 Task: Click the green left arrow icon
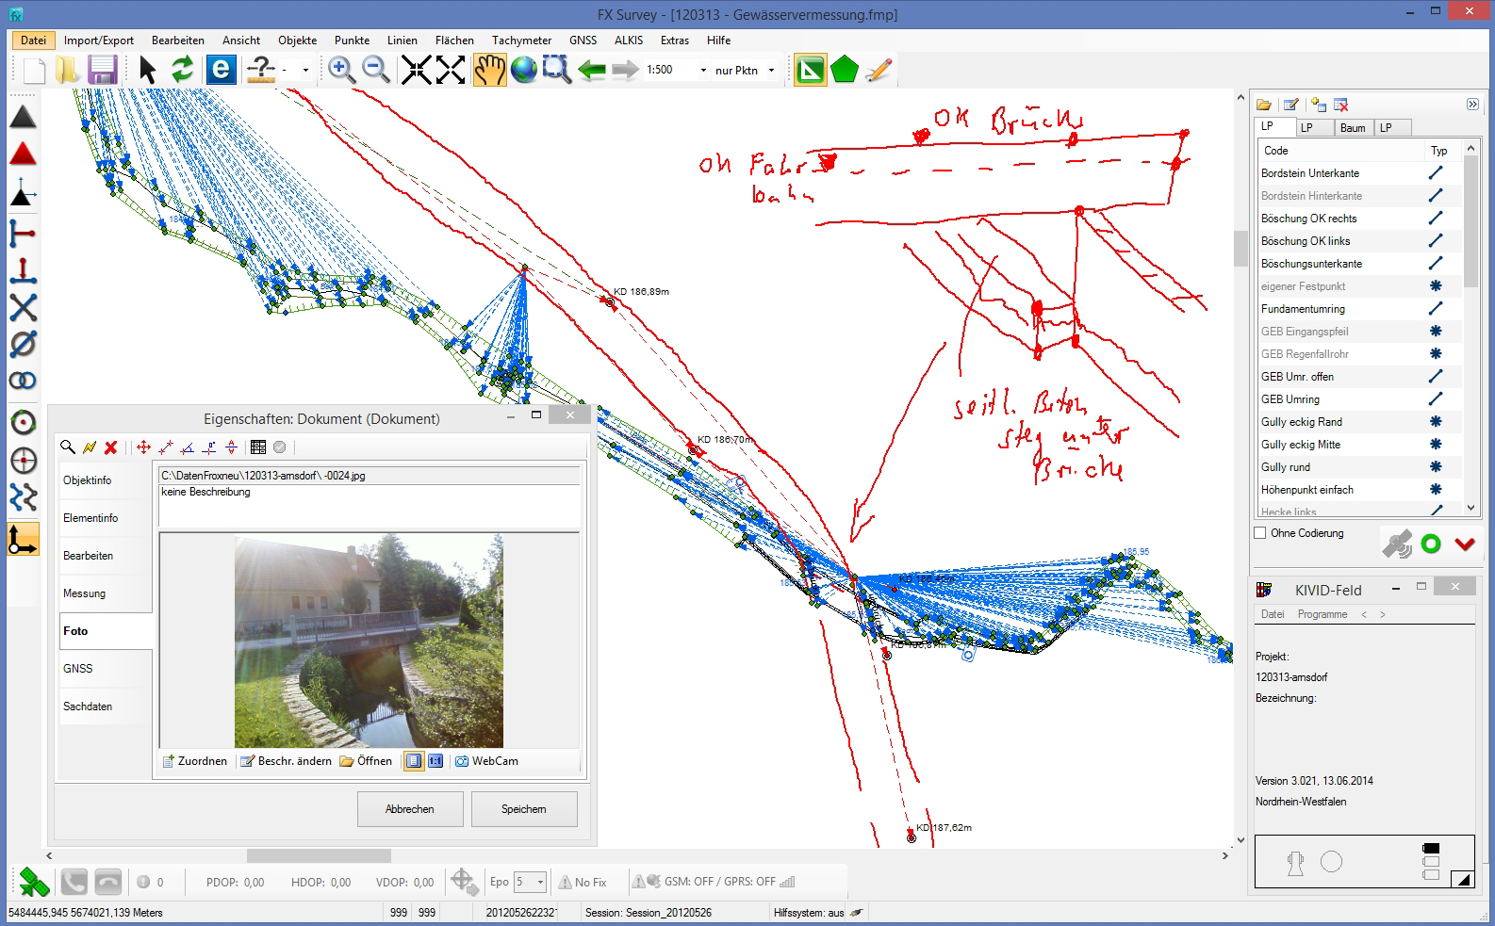591,71
